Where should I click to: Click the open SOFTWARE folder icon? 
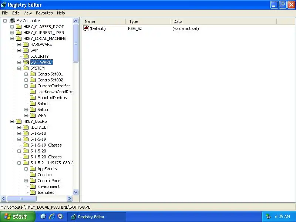[x=26, y=62]
